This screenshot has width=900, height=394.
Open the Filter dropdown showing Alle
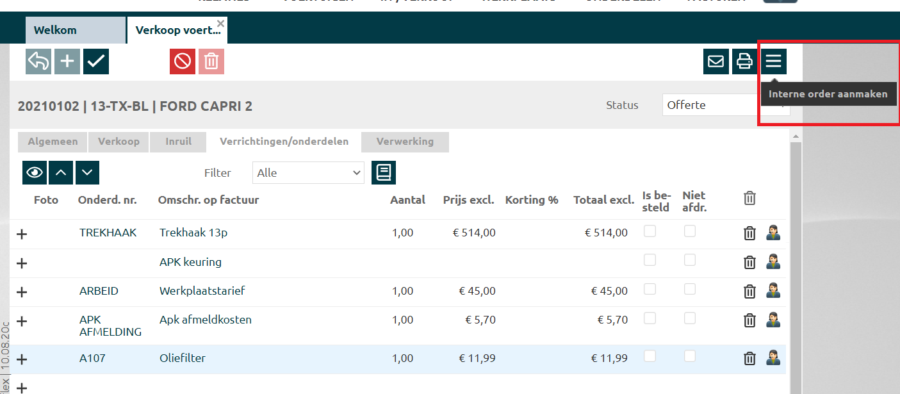click(x=308, y=172)
